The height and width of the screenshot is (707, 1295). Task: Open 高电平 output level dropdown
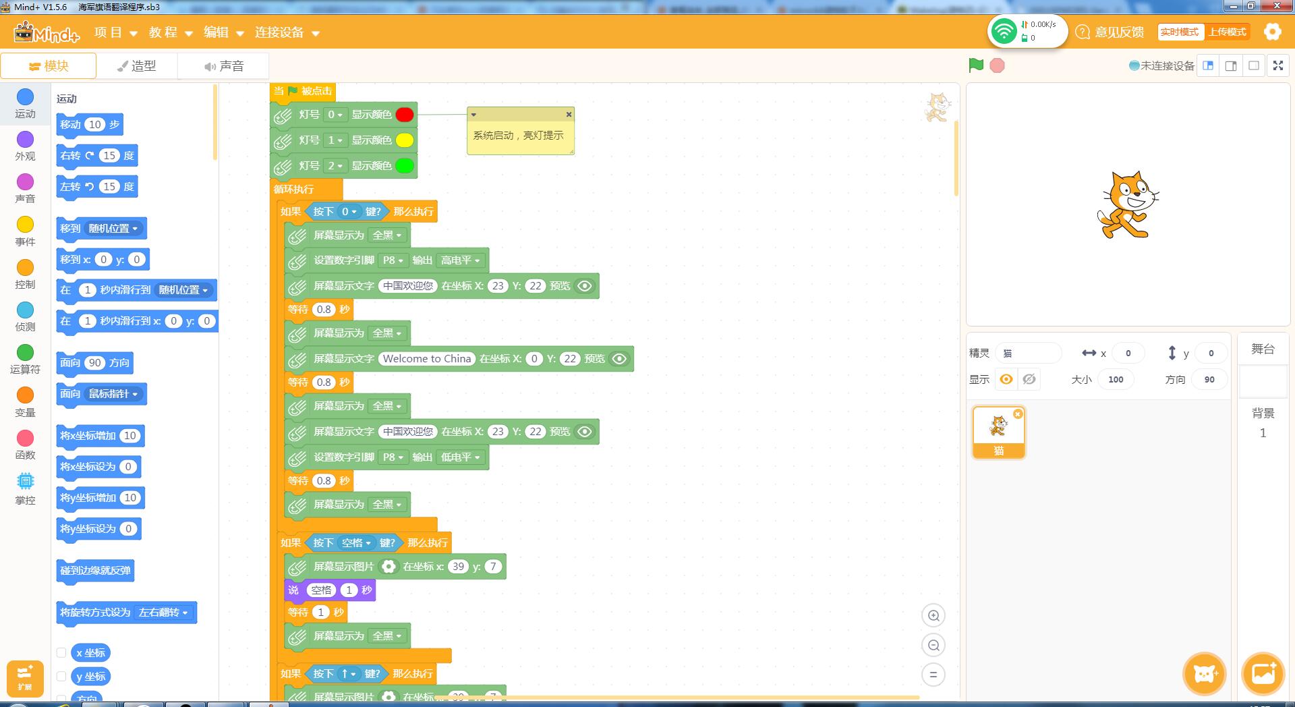[x=460, y=260]
